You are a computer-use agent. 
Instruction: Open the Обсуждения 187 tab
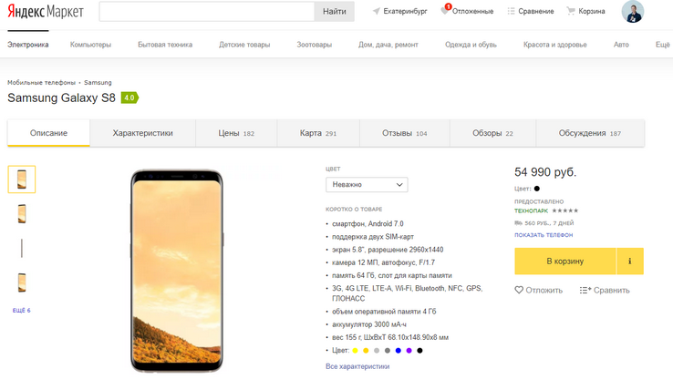coord(590,133)
